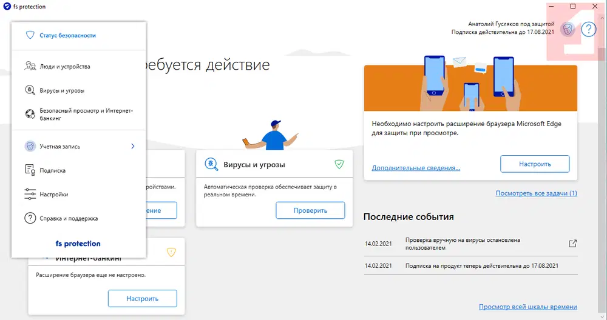Open Учетная запись menu entry

tap(78, 147)
